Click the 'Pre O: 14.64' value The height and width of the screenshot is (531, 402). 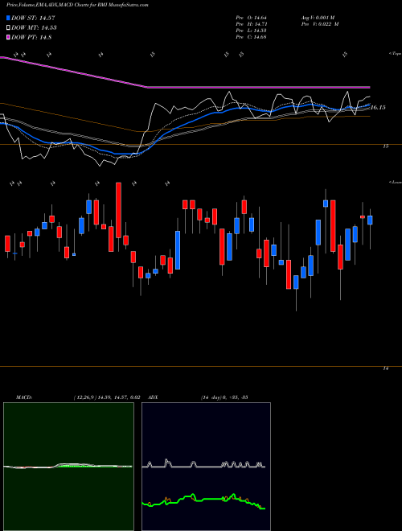(251, 18)
